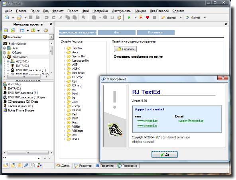Click the Undo toolbar icon
This screenshot has height=180, width=236.
point(47,18)
